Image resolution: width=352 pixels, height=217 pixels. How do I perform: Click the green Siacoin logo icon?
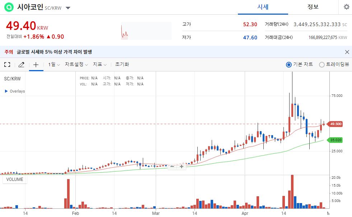(9, 7)
